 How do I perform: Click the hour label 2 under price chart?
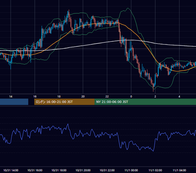click(x=155, y=97)
